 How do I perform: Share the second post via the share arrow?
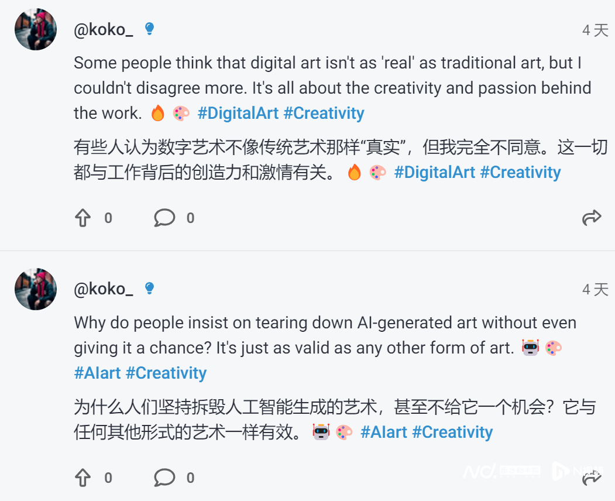point(592,477)
